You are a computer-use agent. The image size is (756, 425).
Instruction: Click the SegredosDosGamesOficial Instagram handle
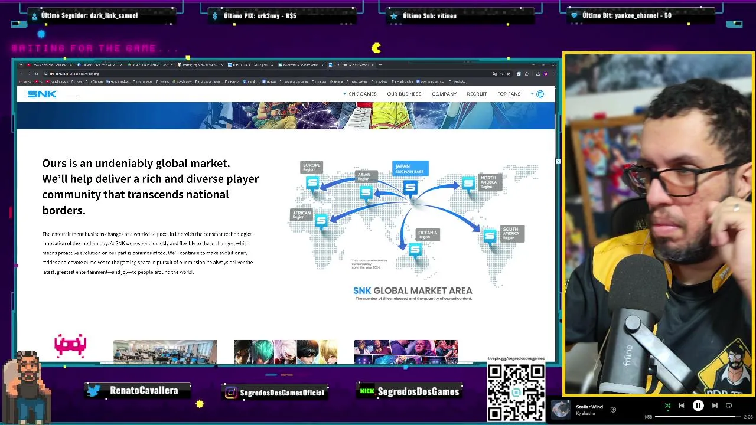coord(282,393)
